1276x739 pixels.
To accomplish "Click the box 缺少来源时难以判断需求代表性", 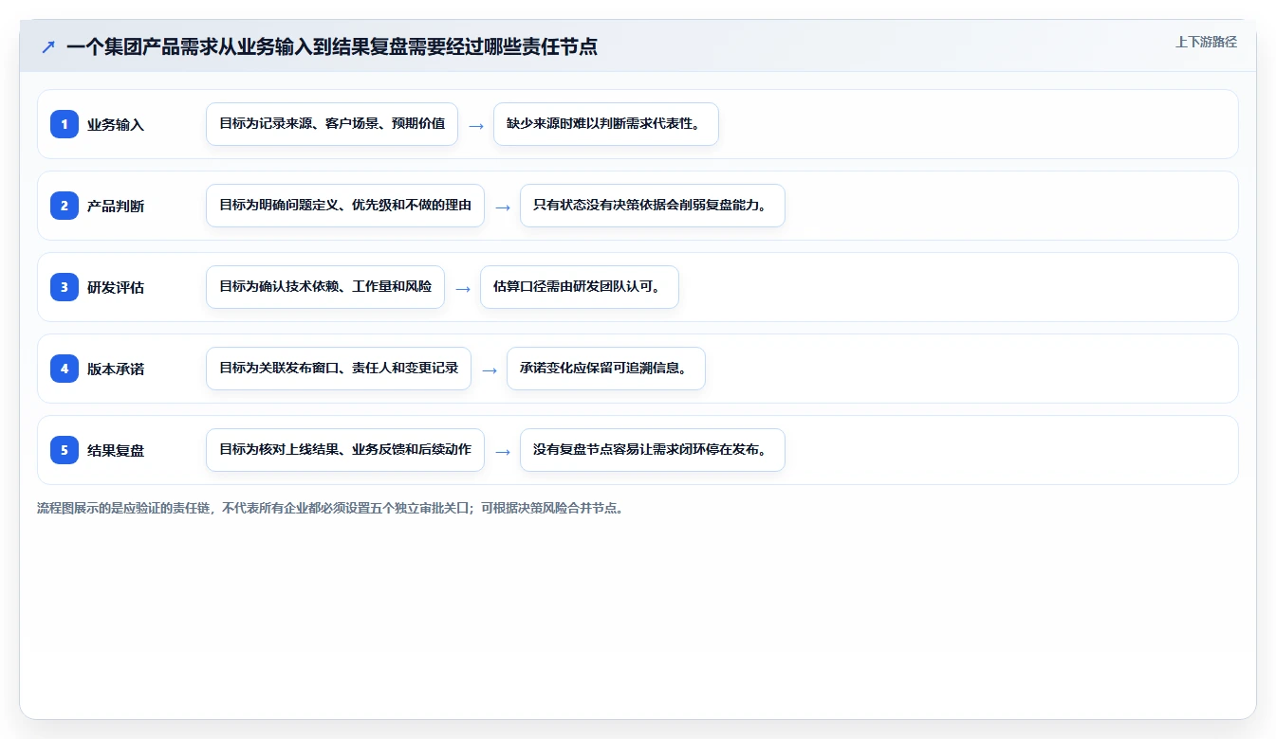I will pos(606,124).
